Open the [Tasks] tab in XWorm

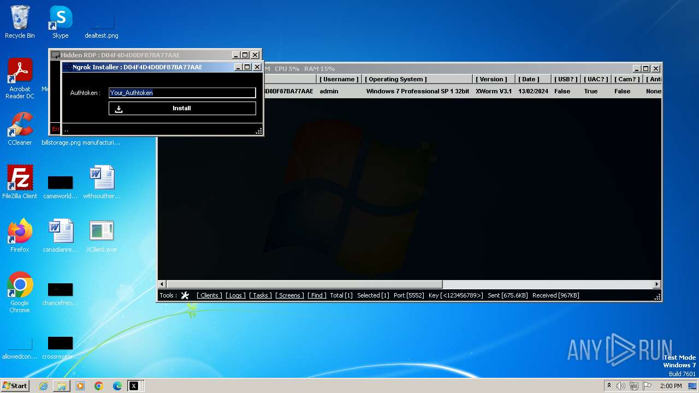coord(260,295)
